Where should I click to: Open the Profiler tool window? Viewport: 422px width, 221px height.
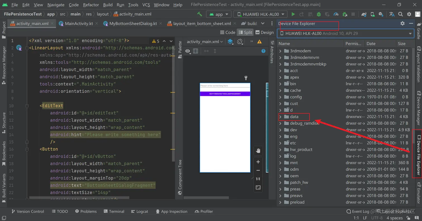click(204, 212)
